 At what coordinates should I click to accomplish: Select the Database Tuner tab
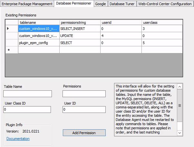click(122, 4)
